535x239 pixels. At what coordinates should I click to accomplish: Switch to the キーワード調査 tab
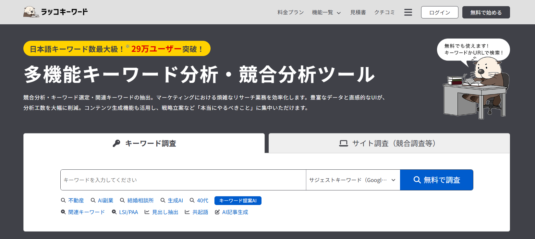(144, 143)
